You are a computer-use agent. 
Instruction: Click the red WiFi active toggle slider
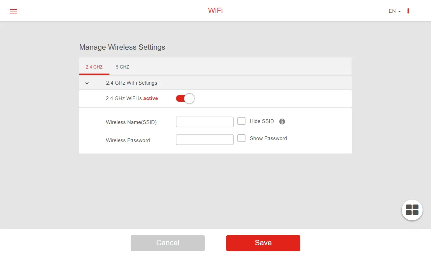pyautogui.click(x=185, y=98)
